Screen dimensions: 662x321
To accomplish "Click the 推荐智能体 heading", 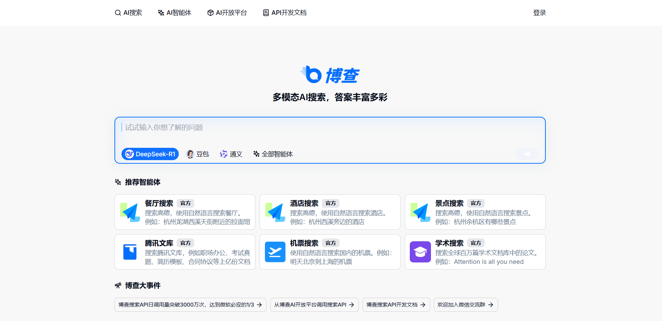I will click(143, 182).
